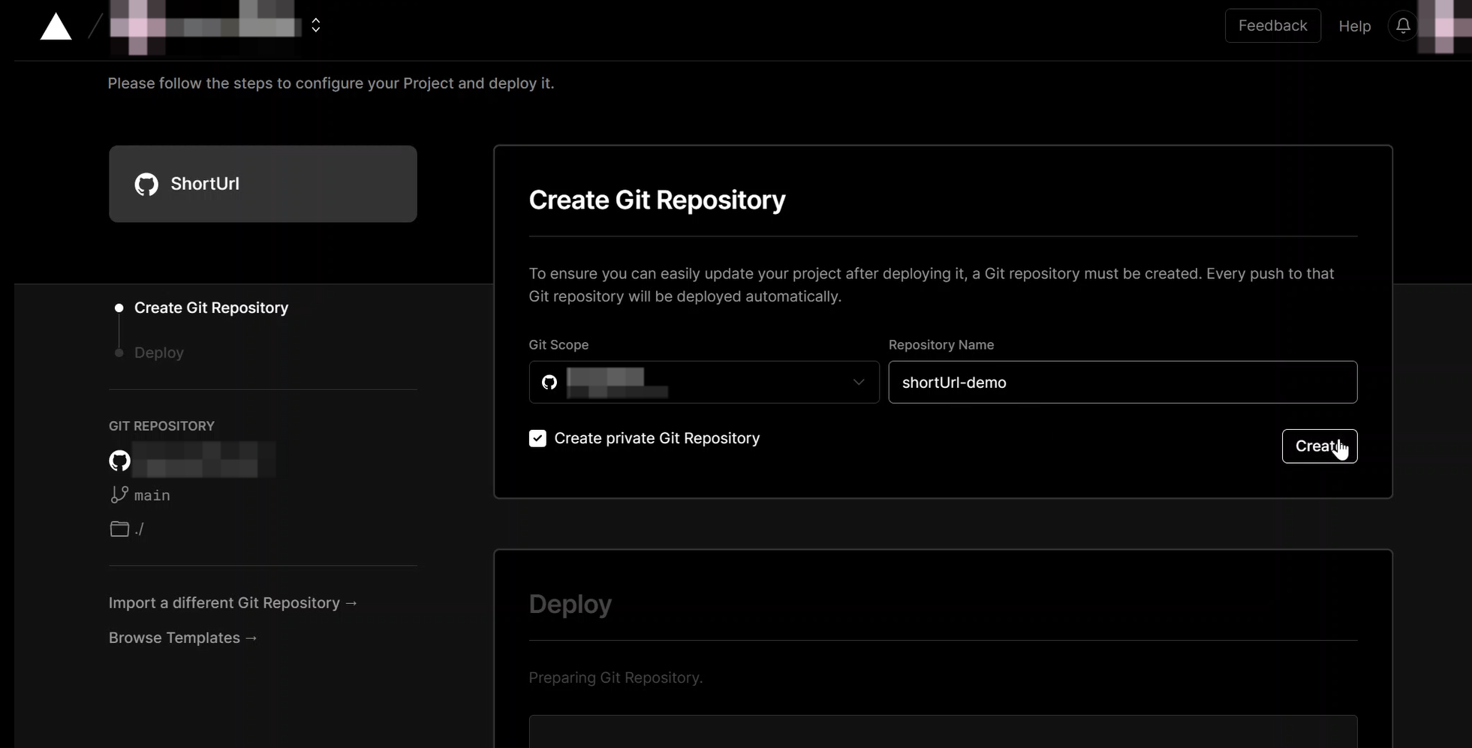The height and width of the screenshot is (748, 1472).
Task: Click the root directory folder icon
Action: pos(119,529)
